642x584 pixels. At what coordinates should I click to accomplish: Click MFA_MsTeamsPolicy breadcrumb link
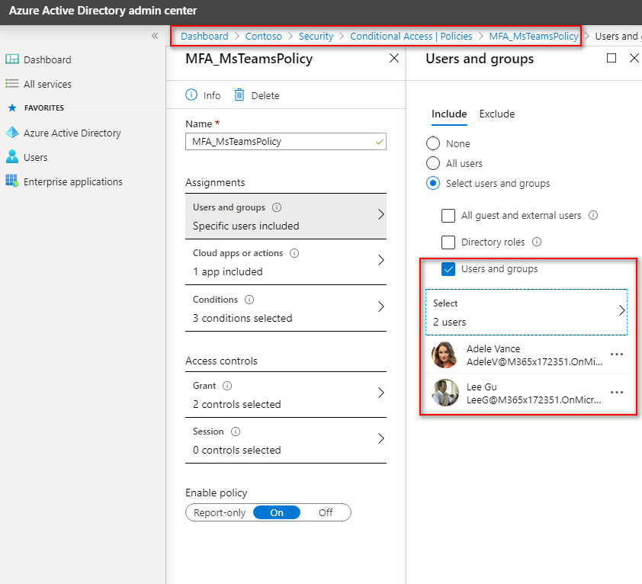[x=534, y=36]
